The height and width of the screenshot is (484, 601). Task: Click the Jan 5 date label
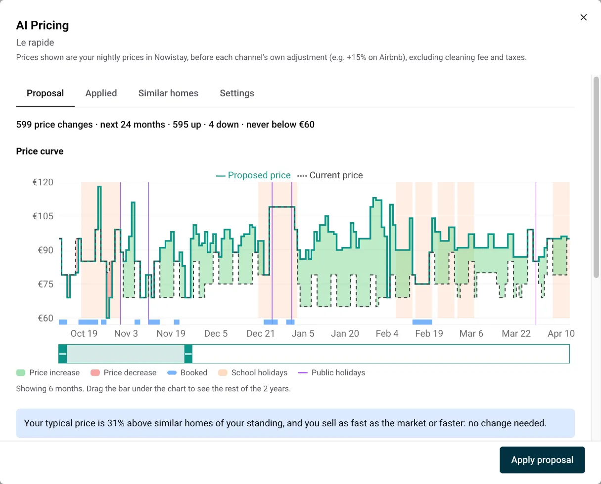pos(303,333)
